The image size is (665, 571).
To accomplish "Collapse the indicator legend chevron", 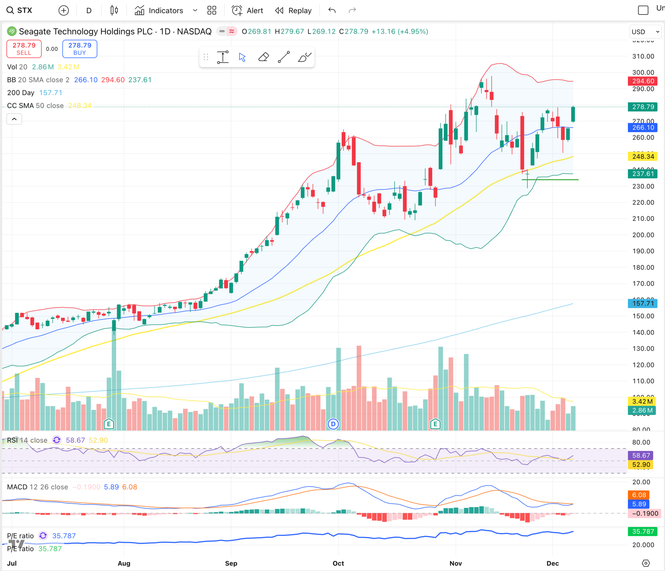I will (14, 119).
